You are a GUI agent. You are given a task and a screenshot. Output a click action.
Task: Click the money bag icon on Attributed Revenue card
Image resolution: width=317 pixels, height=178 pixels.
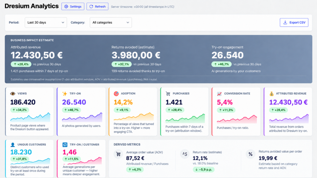[x=271, y=94]
